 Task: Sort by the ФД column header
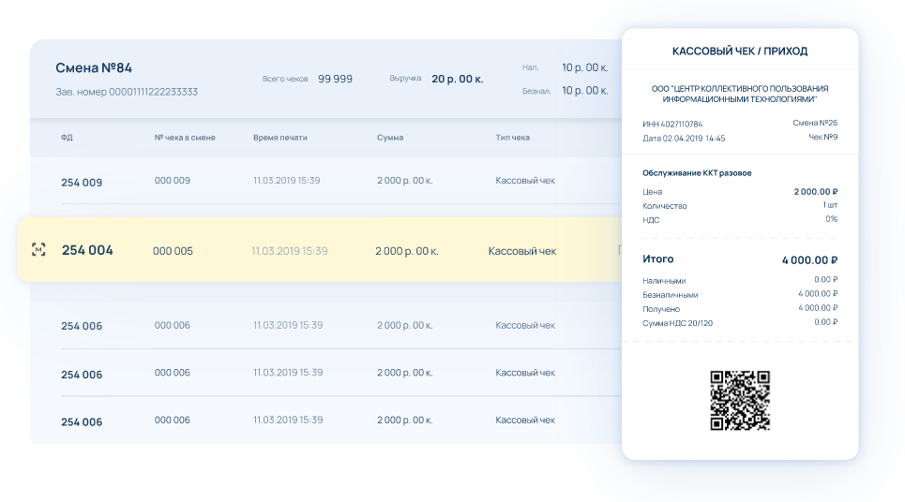(67, 138)
